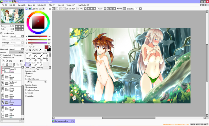Enable Opacity lock checkbox
The width and height of the screenshot is (209, 126).
(x=1, y=55)
